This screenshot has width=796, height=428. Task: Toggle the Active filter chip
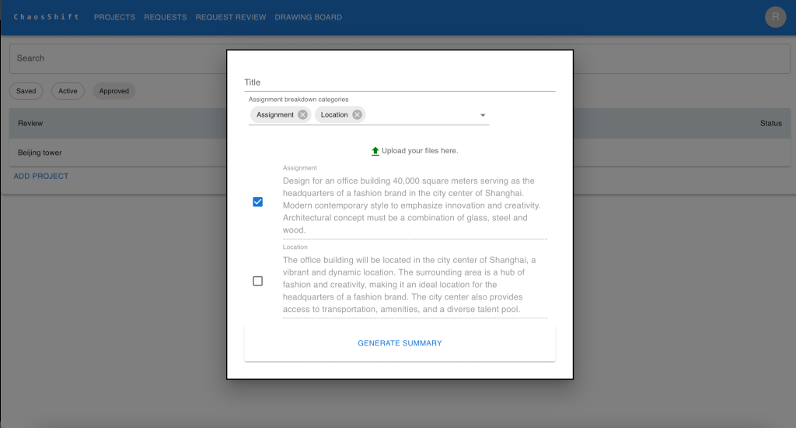click(68, 91)
